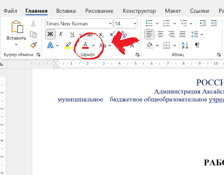Click the Copy icon
This screenshot has height=175, width=224.
pos(33,34)
